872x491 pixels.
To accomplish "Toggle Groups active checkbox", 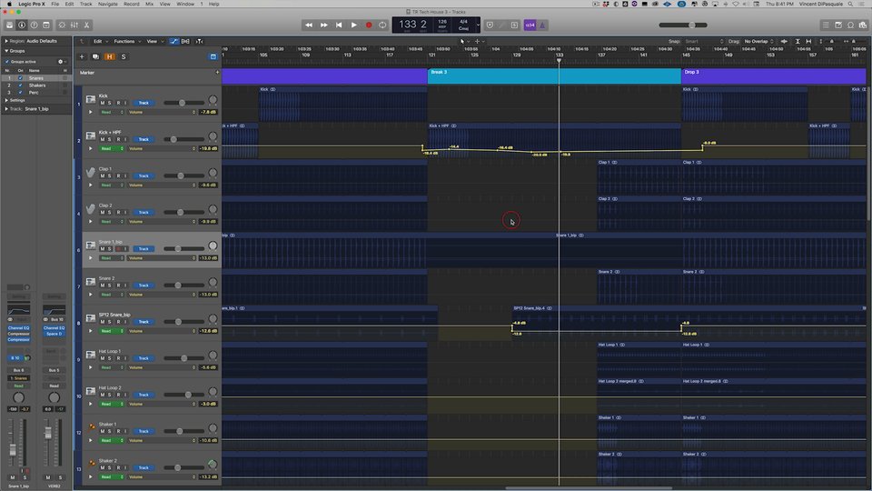I will coord(6,62).
